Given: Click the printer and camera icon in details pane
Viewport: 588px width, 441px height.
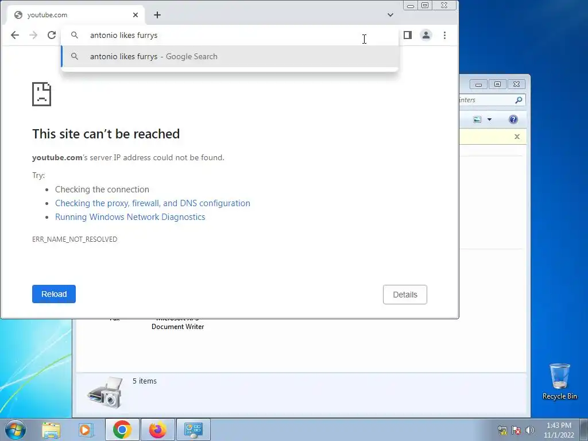Looking at the screenshot, I should pos(106,392).
